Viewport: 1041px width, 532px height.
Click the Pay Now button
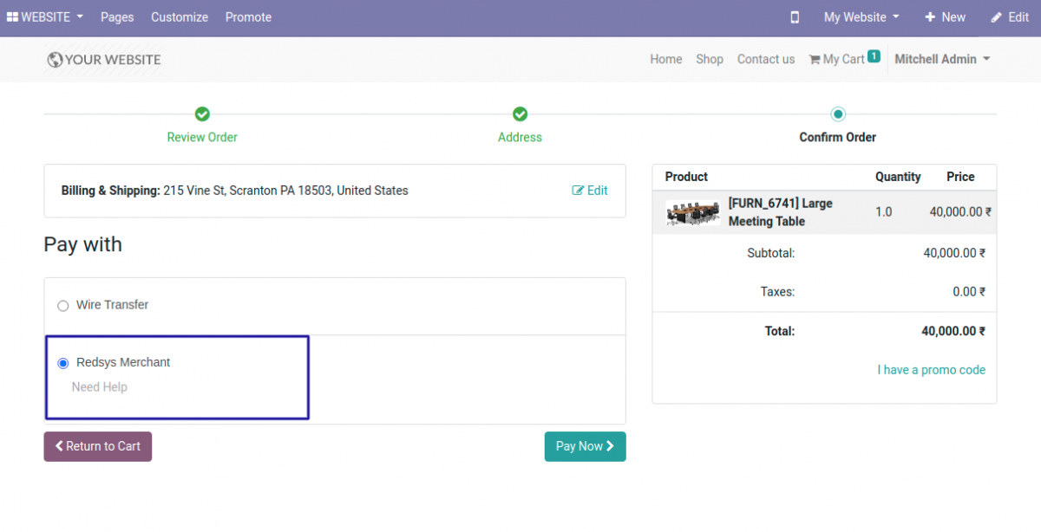pos(585,446)
